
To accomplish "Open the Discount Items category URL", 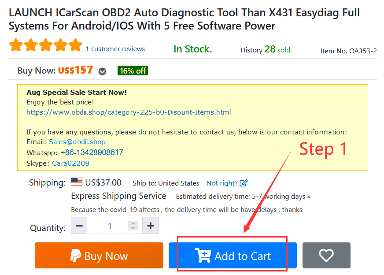I will coord(129,112).
